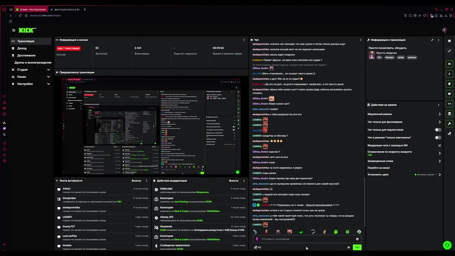Open the Фильтр in Действия модераторов
This screenshot has height=256, width=455.
[x=234, y=181]
